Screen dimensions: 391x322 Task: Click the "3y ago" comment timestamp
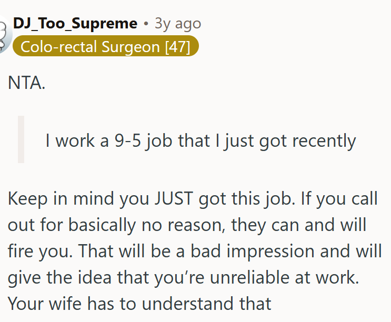tap(178, 24)
